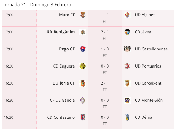The height and width of the screenshot is (132, 179).
Task: Click the UD Castellonense crest
Action: (127, 49)
